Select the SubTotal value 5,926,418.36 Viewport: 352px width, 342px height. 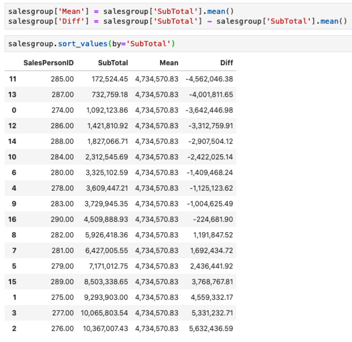click(x=106, y=235)
